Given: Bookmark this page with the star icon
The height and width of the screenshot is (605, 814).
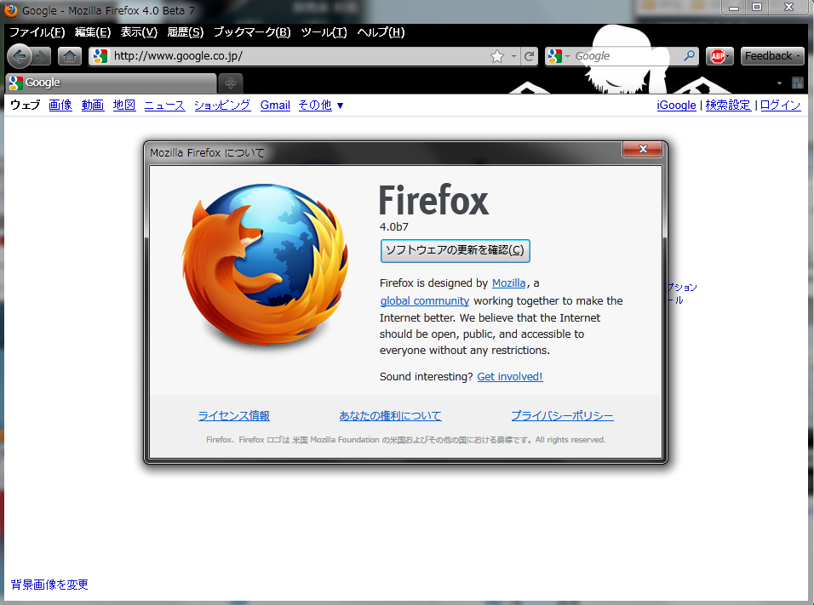Looking at the screenshot, I should 496,56.
